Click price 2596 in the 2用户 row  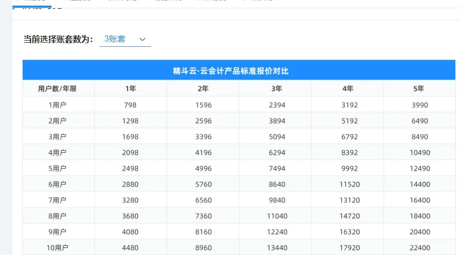[203, 121]
